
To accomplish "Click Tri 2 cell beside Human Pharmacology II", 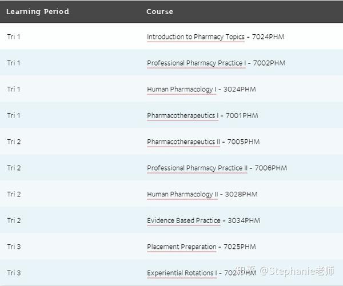I will coord(14,194).
